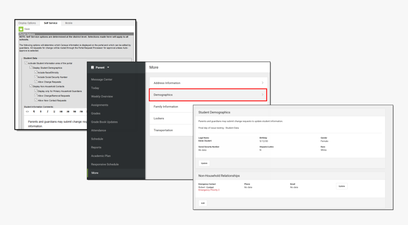Toggle HTML source view in comments editor
This screenshot has height=225, width=408.
coord(28,111)
